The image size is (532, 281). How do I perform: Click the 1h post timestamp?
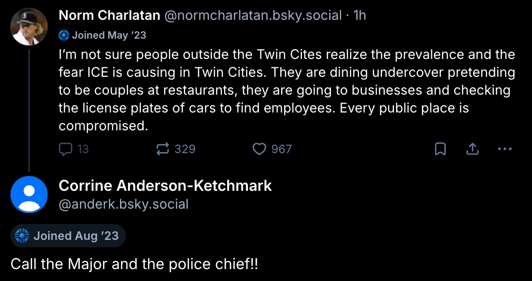click(359, 15)
